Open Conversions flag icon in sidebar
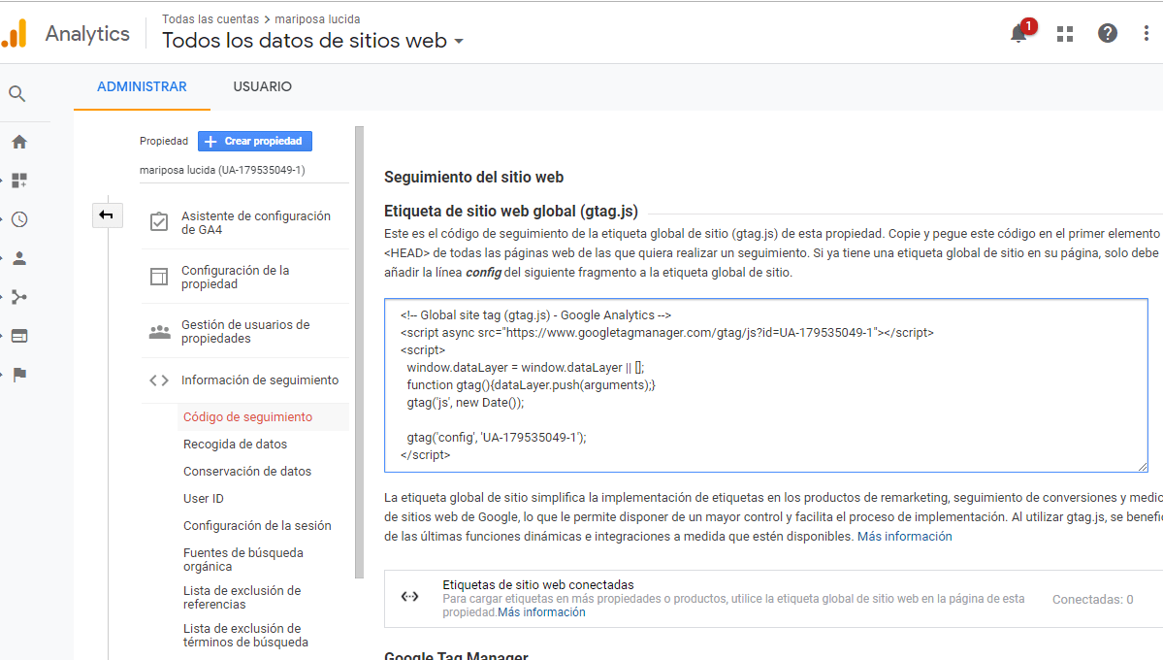The height and width of the screenshot is (660, 1163). tap(19, 375)
